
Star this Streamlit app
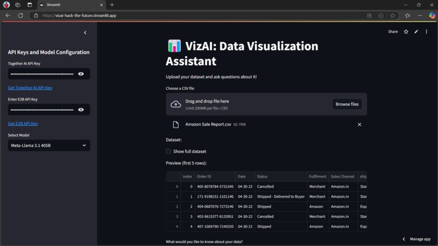click(x=406, y=31)
